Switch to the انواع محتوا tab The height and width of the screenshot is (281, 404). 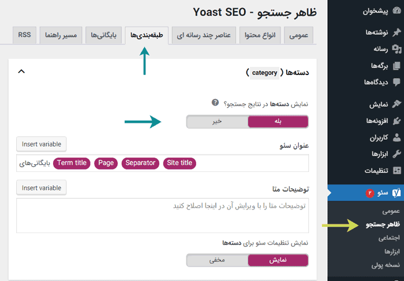(x=260, y=35)
